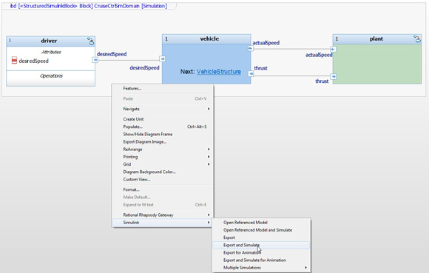The height and width of the screenshot is (273, 429).
Task: Expand Rational Rhapsody Gateway submenu
Action: coord(163,215)
